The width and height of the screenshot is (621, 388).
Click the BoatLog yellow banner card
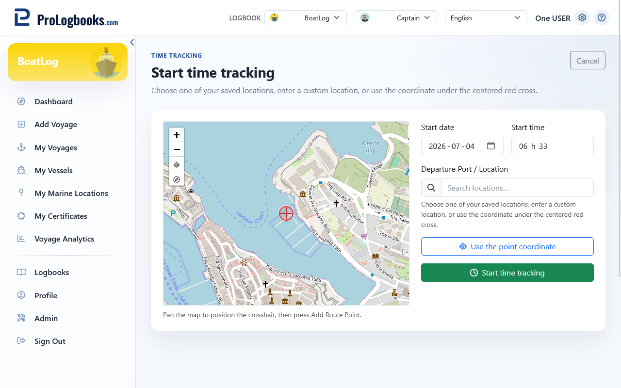tap(67, 62)
